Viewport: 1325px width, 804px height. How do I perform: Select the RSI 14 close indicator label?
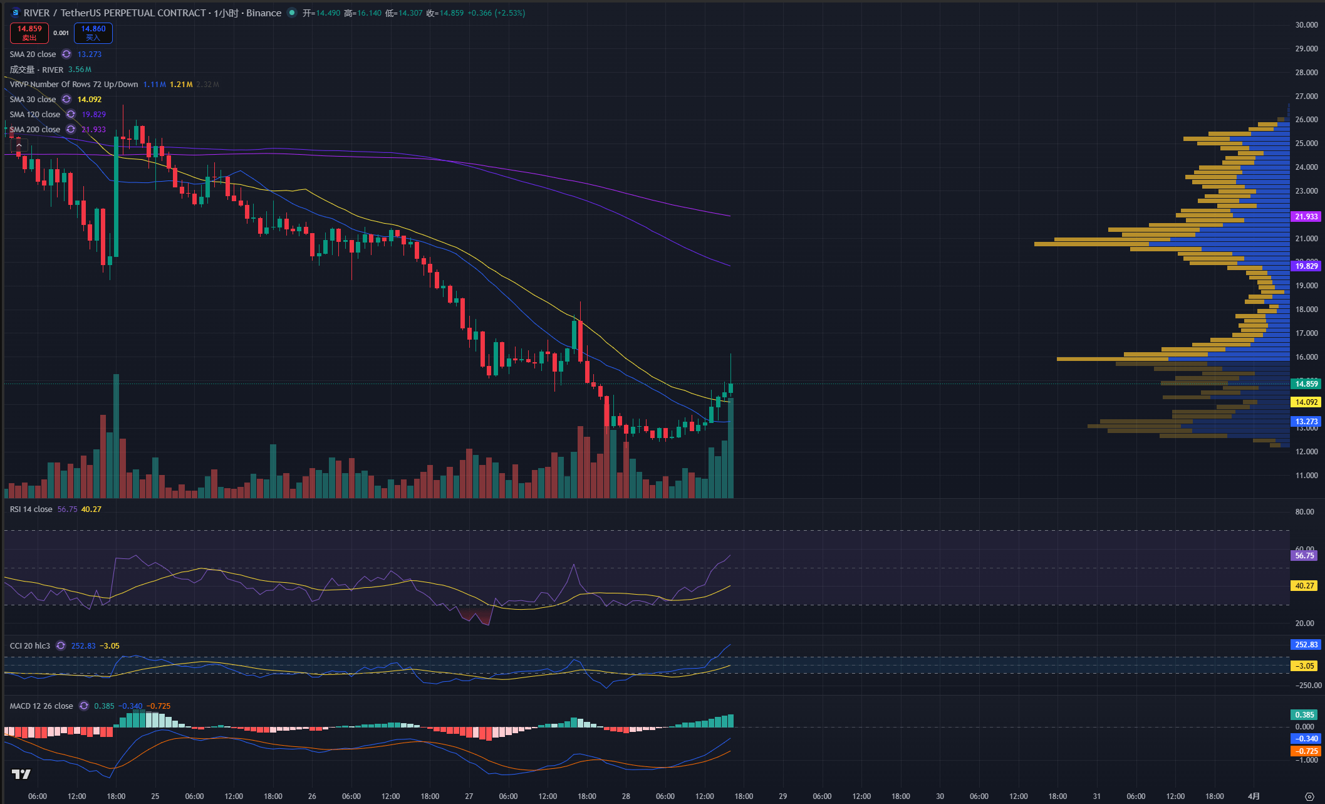(x=31, y=509)
